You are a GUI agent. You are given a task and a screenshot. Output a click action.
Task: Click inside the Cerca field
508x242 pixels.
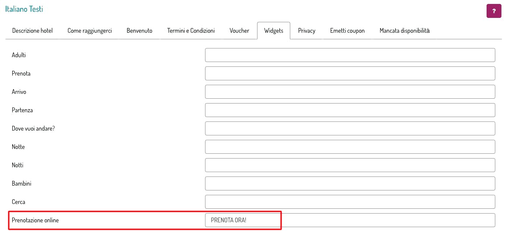click(350, 202)
